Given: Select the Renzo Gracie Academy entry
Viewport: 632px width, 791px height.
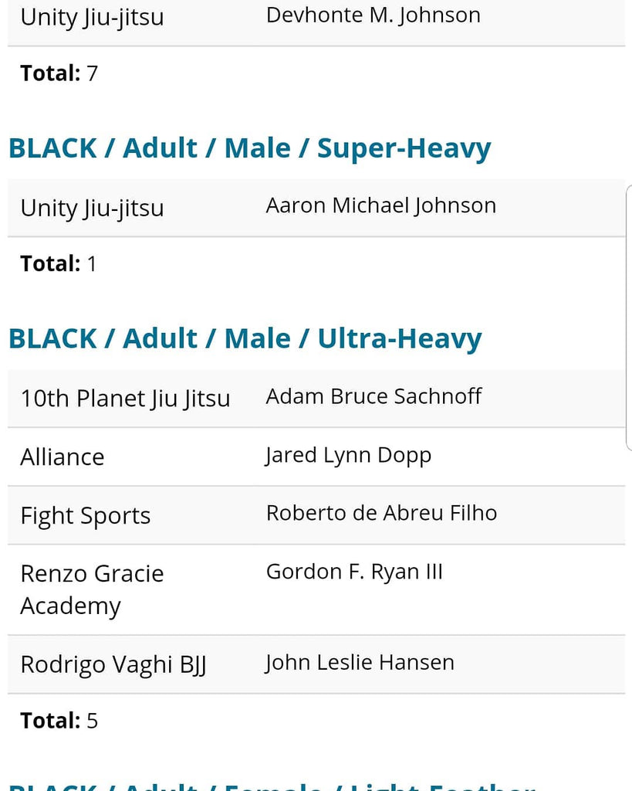Looking at the screenshot, I should [92, 589].
